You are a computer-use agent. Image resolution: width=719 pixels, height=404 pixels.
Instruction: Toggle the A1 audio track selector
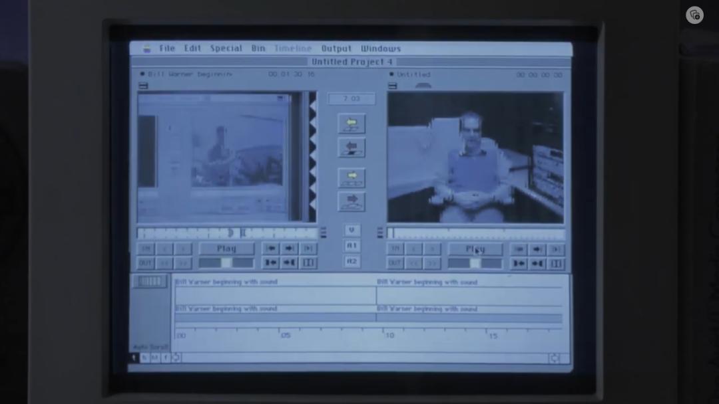point(352,246)
